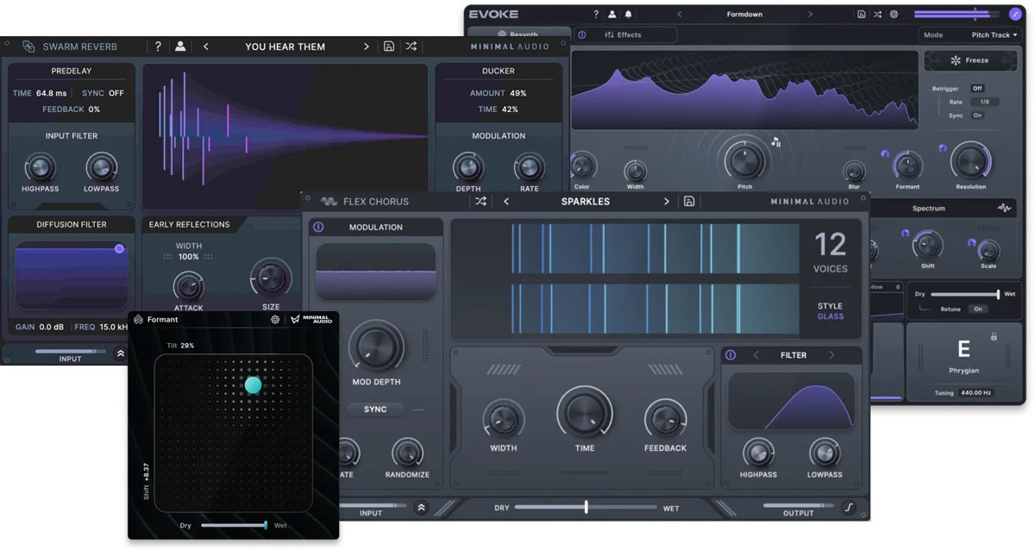Go to previous preset in Evoke

coord(679,15)
